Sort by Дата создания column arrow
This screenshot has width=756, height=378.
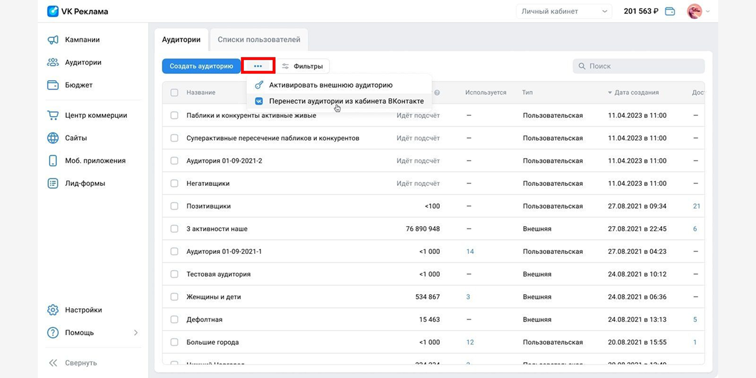[610, 93]
